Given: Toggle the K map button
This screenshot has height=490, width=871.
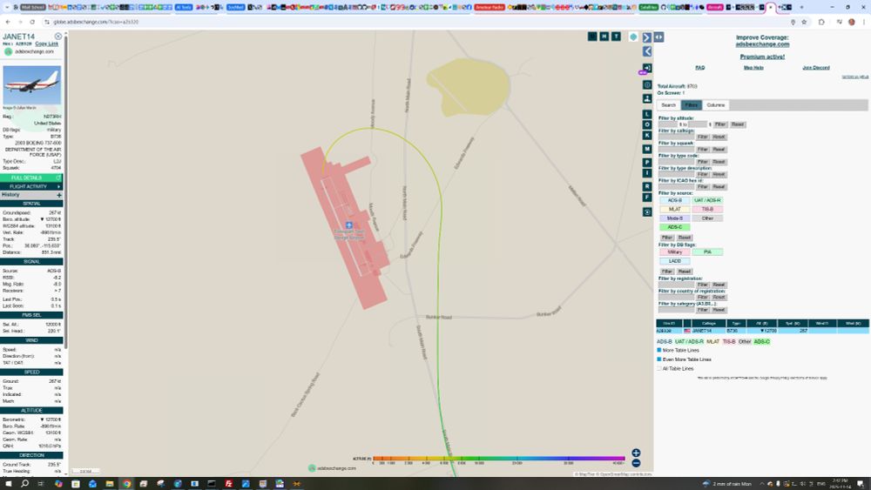Looking at the screenshot, I should click(647, 135).
